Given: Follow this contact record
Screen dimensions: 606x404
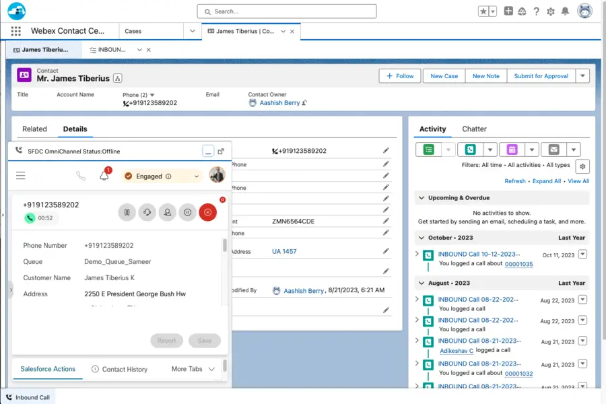Looking at the screenshot, I should (x=400, y=76).
